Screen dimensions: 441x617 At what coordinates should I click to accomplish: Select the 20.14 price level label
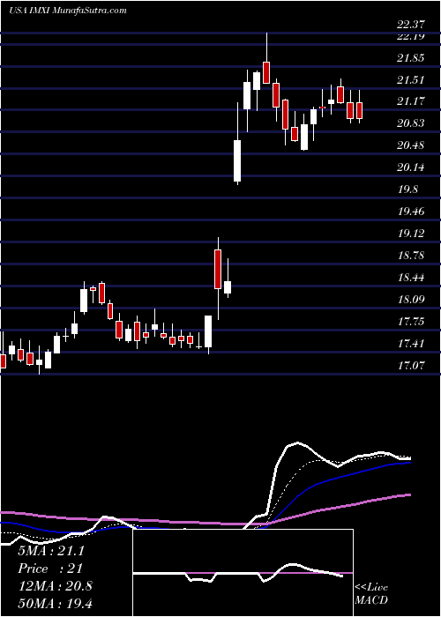(x=411, y=167)
